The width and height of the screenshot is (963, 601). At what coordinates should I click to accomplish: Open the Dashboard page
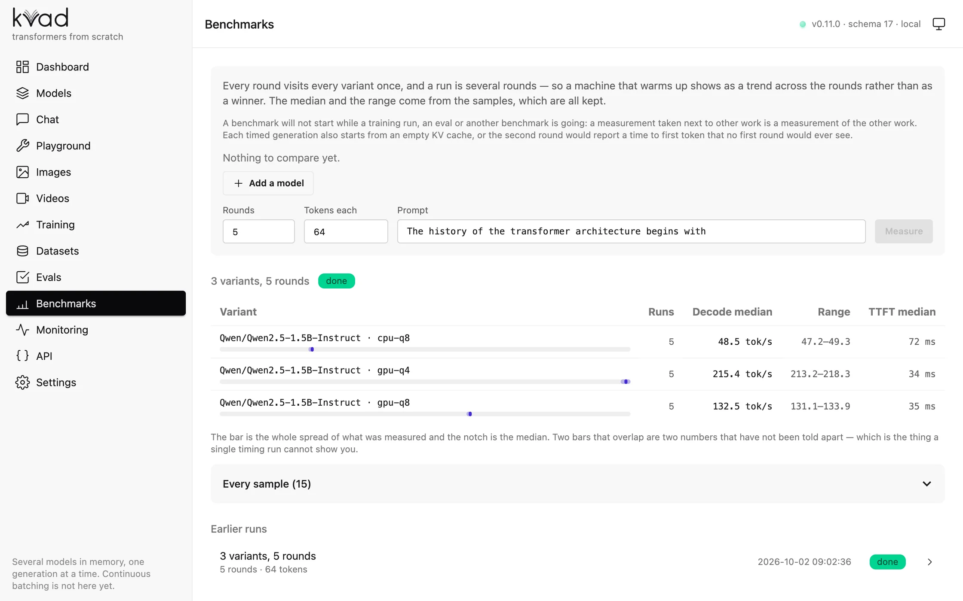pyautogui.click(x=96, y=67)
